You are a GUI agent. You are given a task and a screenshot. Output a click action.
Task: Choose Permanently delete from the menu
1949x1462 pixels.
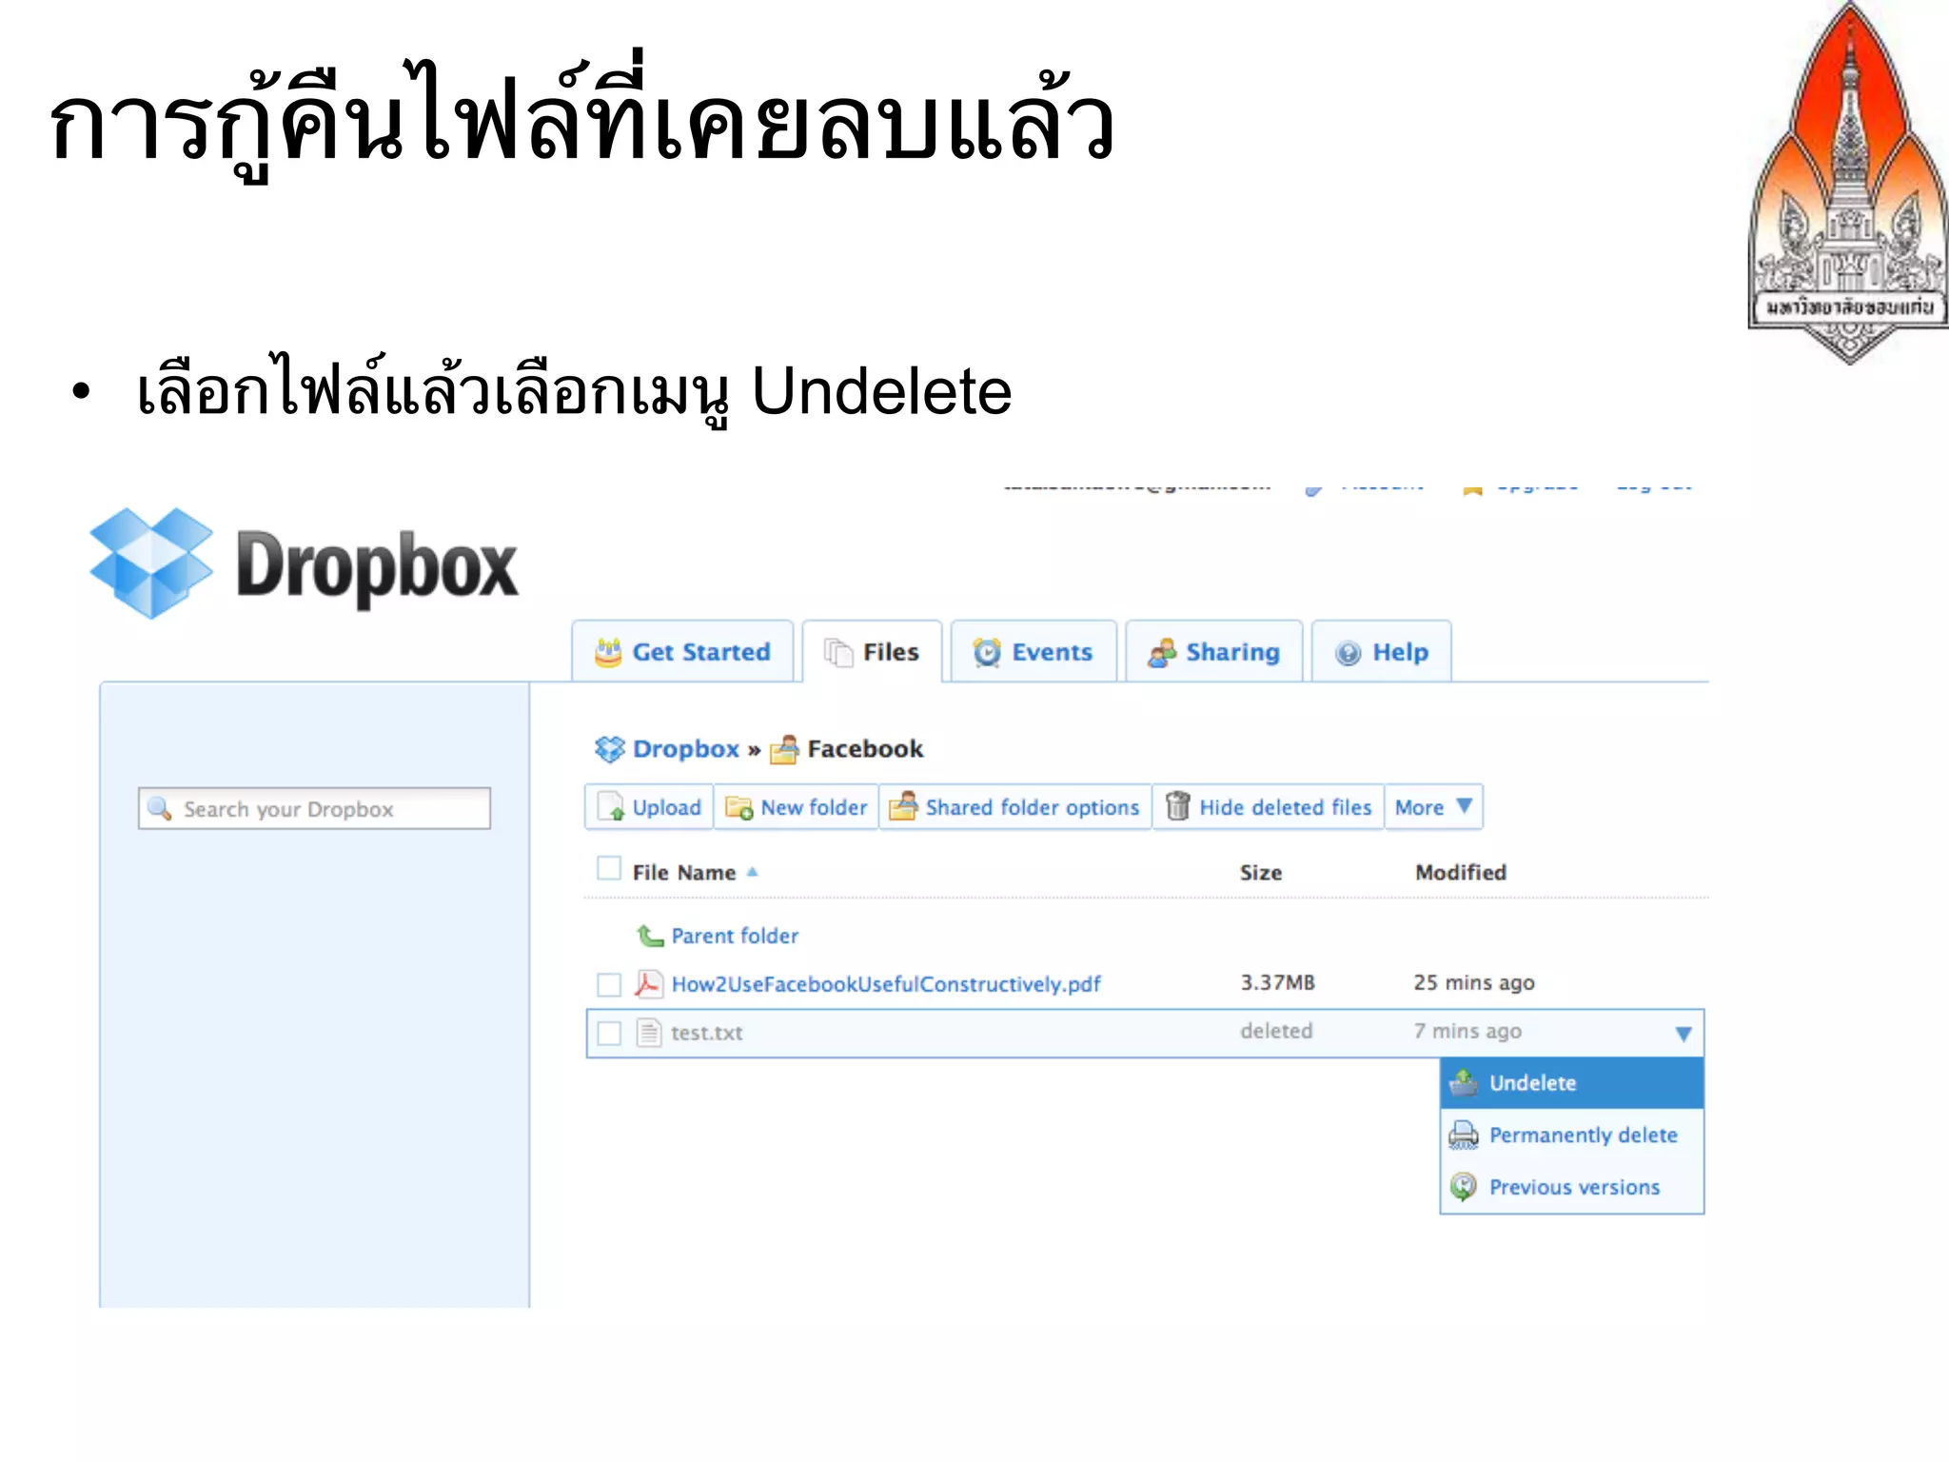click(x=1571, y=1135)
